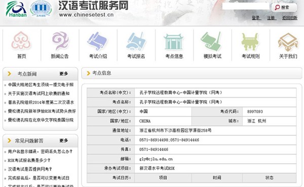Focus the search input box
Viewport: 304px width, 187px height.
(x=246, y=6)
